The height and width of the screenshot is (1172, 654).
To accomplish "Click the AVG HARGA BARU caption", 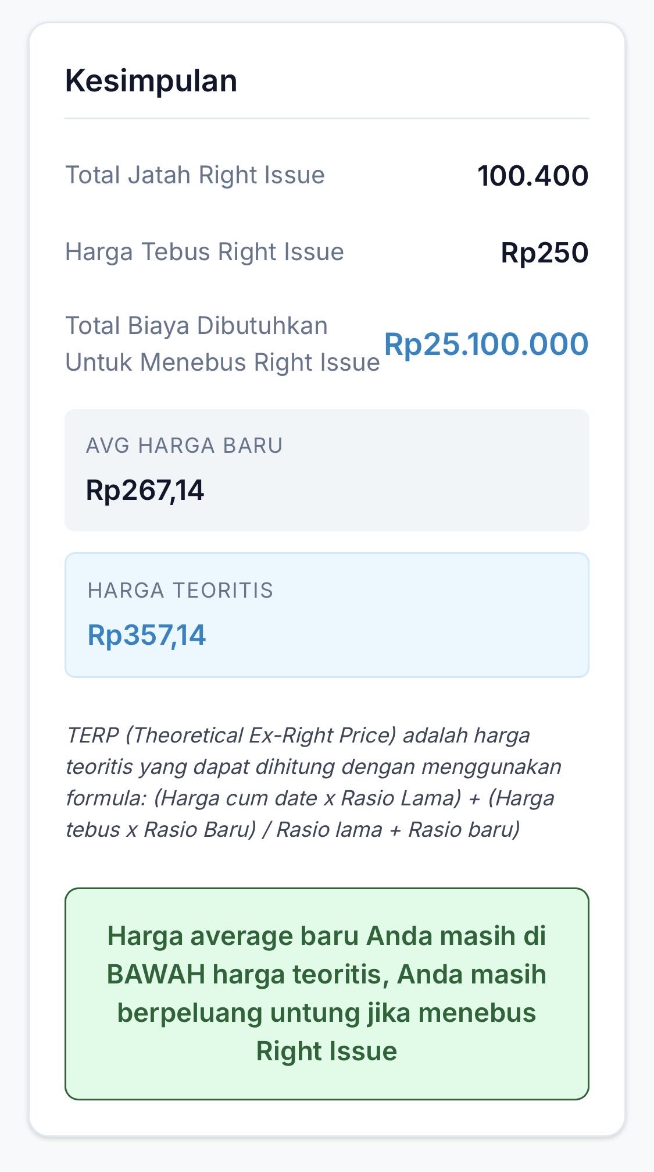I will tap(184, 446).
